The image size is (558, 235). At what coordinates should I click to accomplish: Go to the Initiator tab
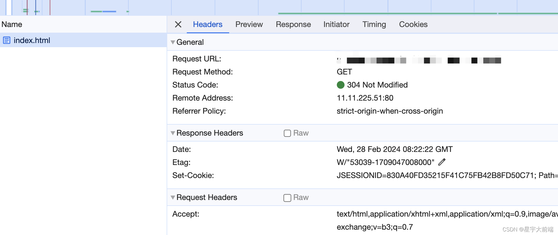pos(336,24)
